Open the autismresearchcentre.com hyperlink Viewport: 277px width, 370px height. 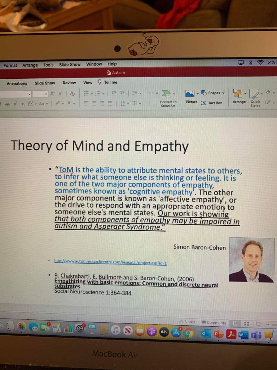[x=110, y=261]
